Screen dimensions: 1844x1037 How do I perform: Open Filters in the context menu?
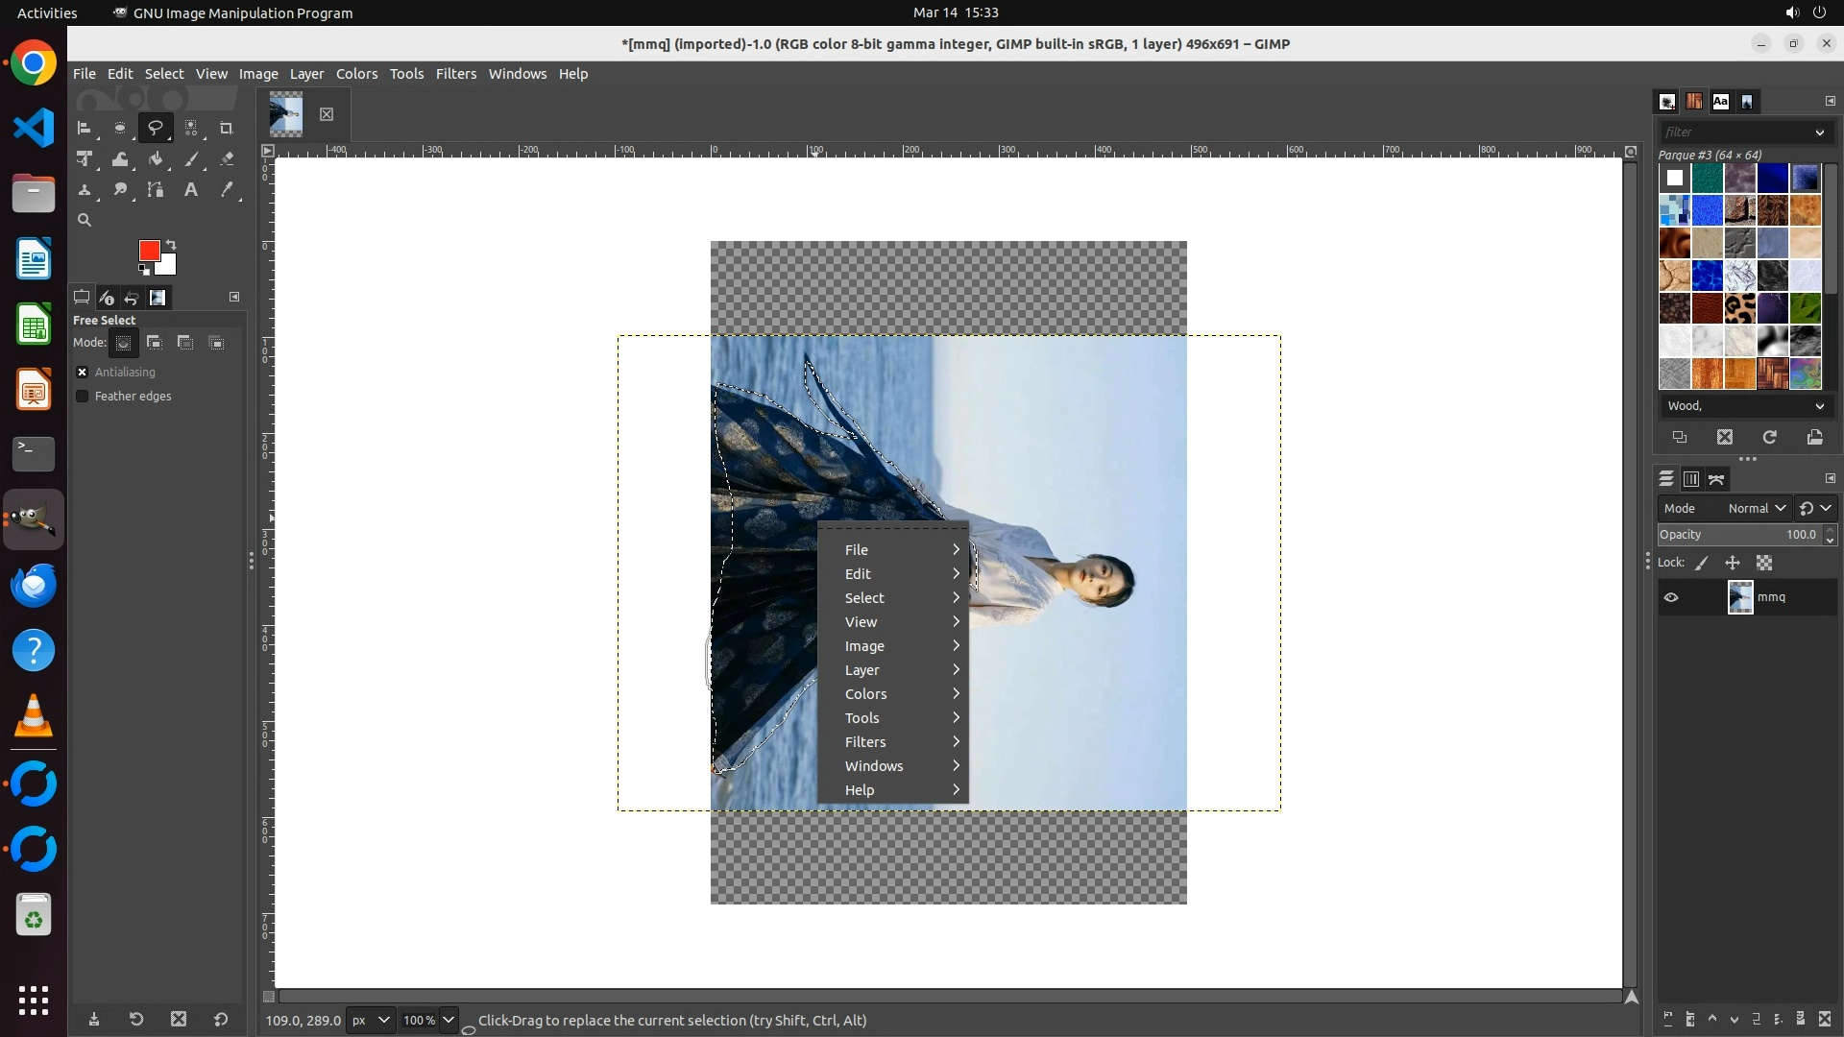coord(865,741)
